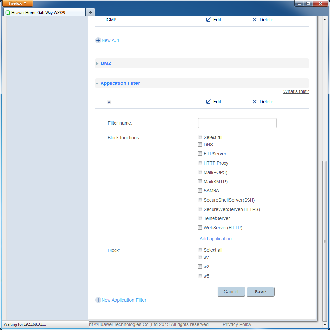Click the 'Waiting for 192.168.3.1...' status text
The width and height of the screenshot is (330, 330).
tap(25, 324)
